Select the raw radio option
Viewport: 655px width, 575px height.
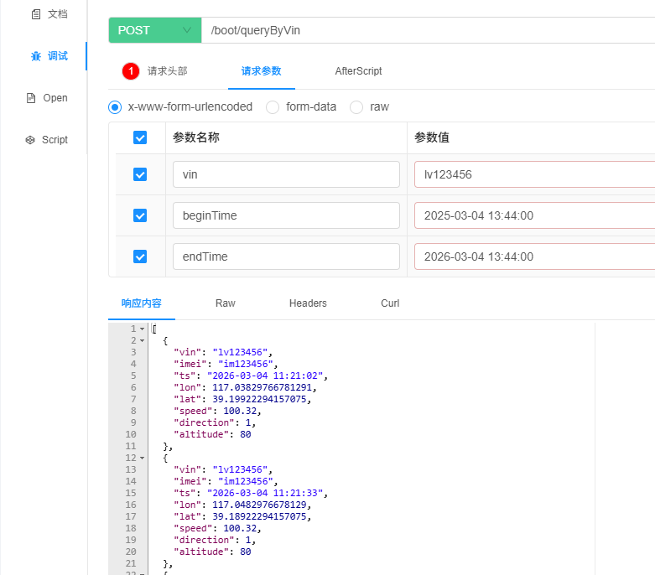tap(356, 107)
